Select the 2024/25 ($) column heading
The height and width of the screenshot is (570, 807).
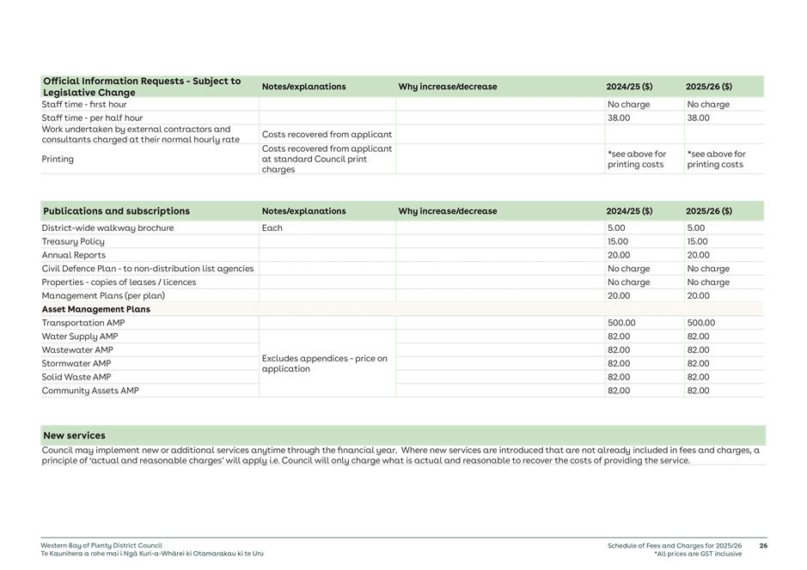point(629,86)
